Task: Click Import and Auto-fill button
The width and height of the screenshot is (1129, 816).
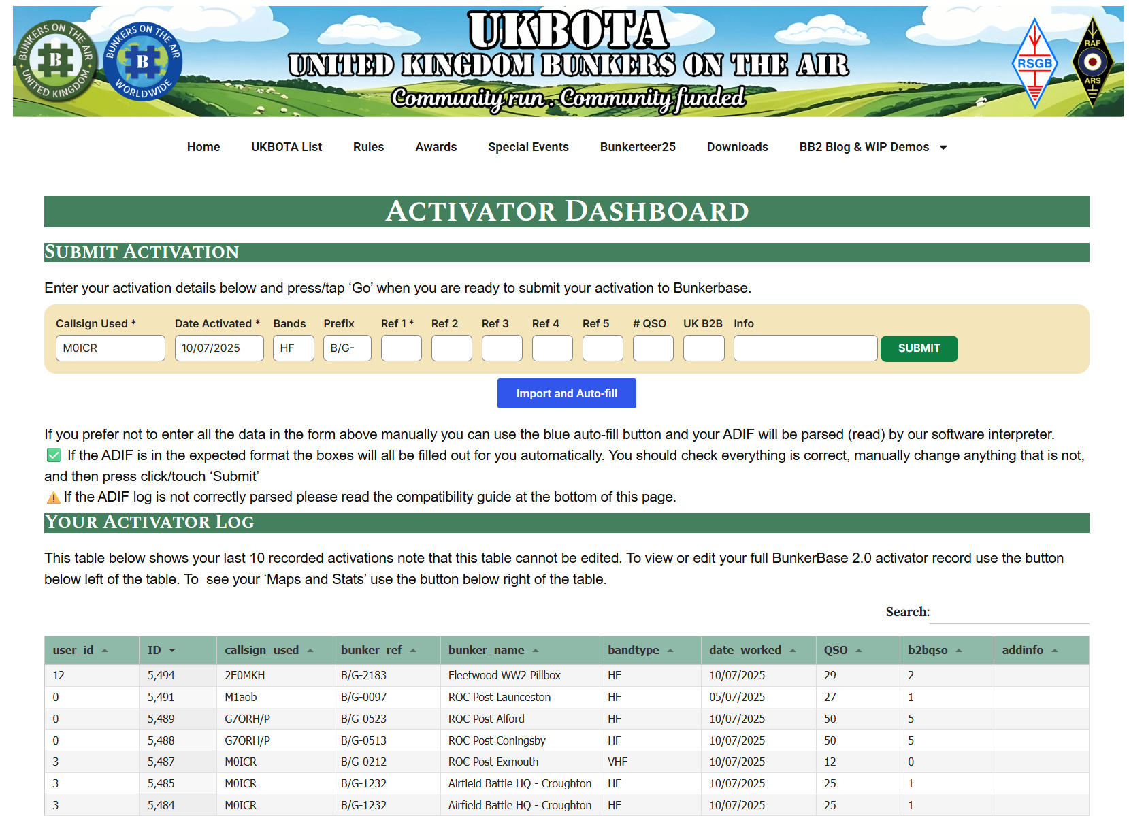Action: click(566, 393)
